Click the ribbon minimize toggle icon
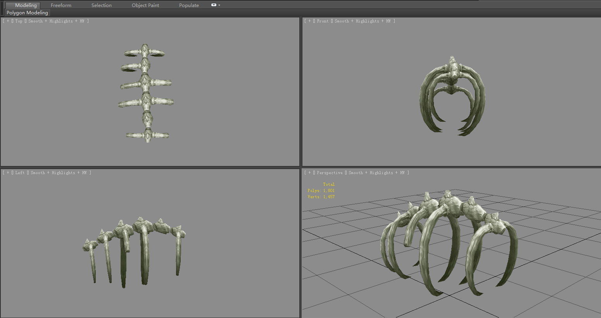Viewport: 601px width, 318px height. (214, 5)
